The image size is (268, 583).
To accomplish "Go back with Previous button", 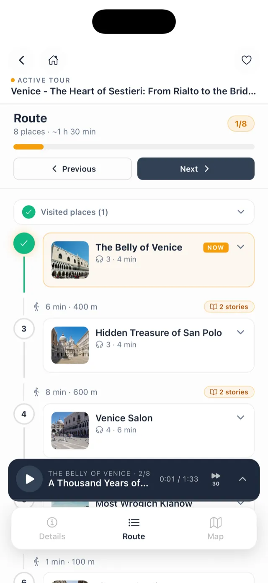I will pyautogui.click(x=73, y=169).
